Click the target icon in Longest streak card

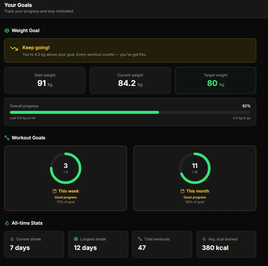pyautogui.click(x=76, y=239)
